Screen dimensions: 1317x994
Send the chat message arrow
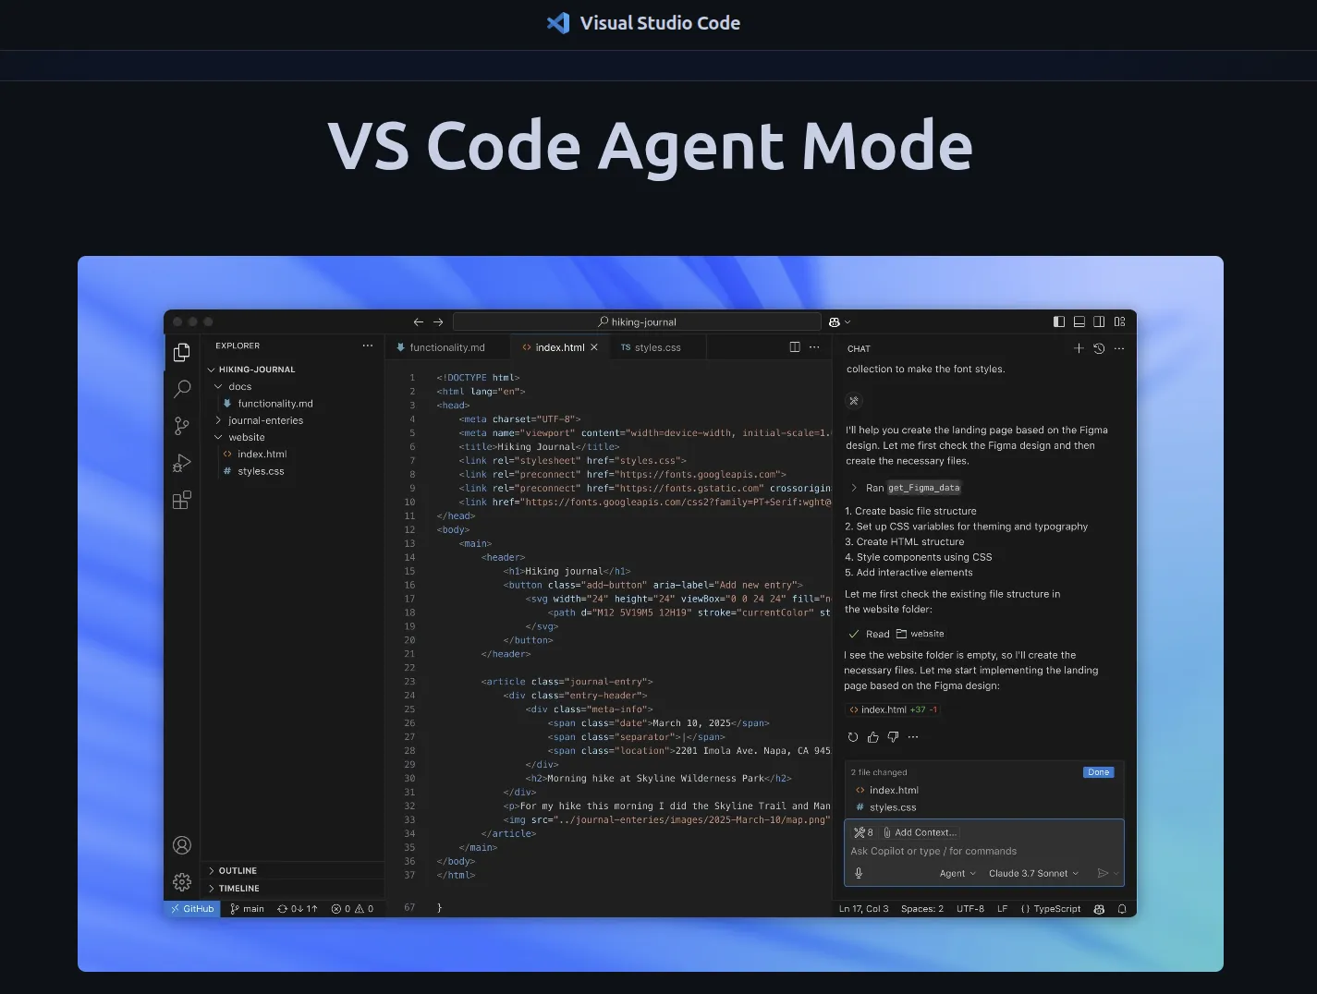pyautogui.click(x=1103, y=873)
